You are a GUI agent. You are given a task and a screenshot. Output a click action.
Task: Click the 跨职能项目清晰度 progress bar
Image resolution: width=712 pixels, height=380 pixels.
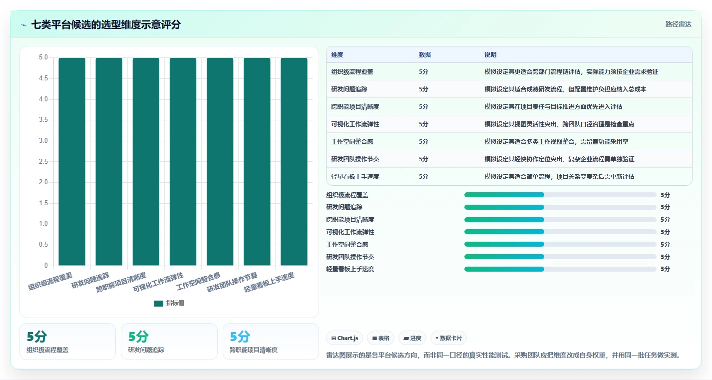pos(560,220)
